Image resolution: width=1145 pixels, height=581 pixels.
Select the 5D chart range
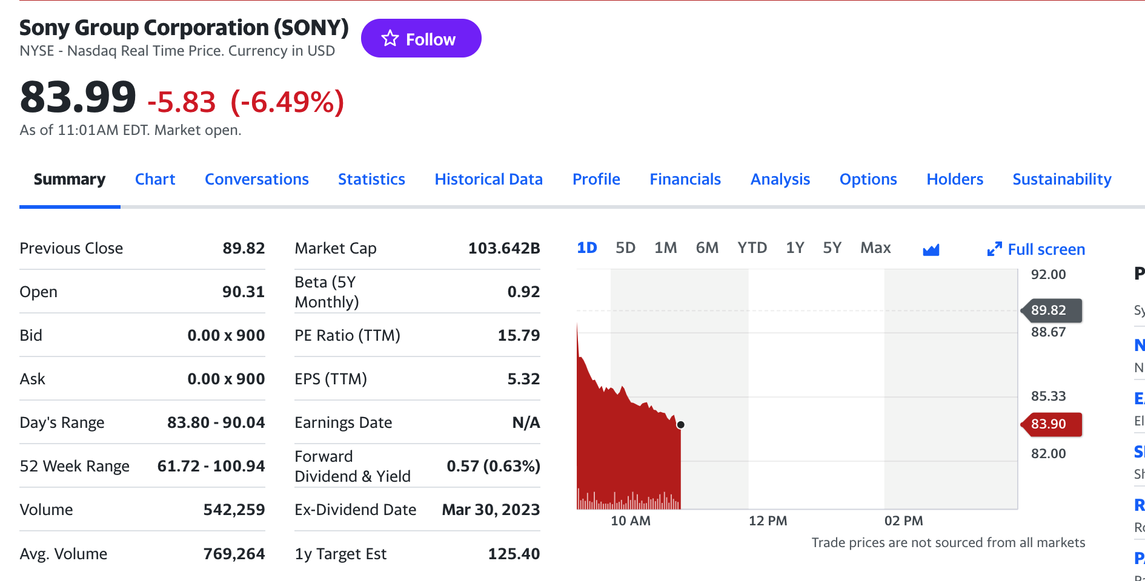point(626,248)
